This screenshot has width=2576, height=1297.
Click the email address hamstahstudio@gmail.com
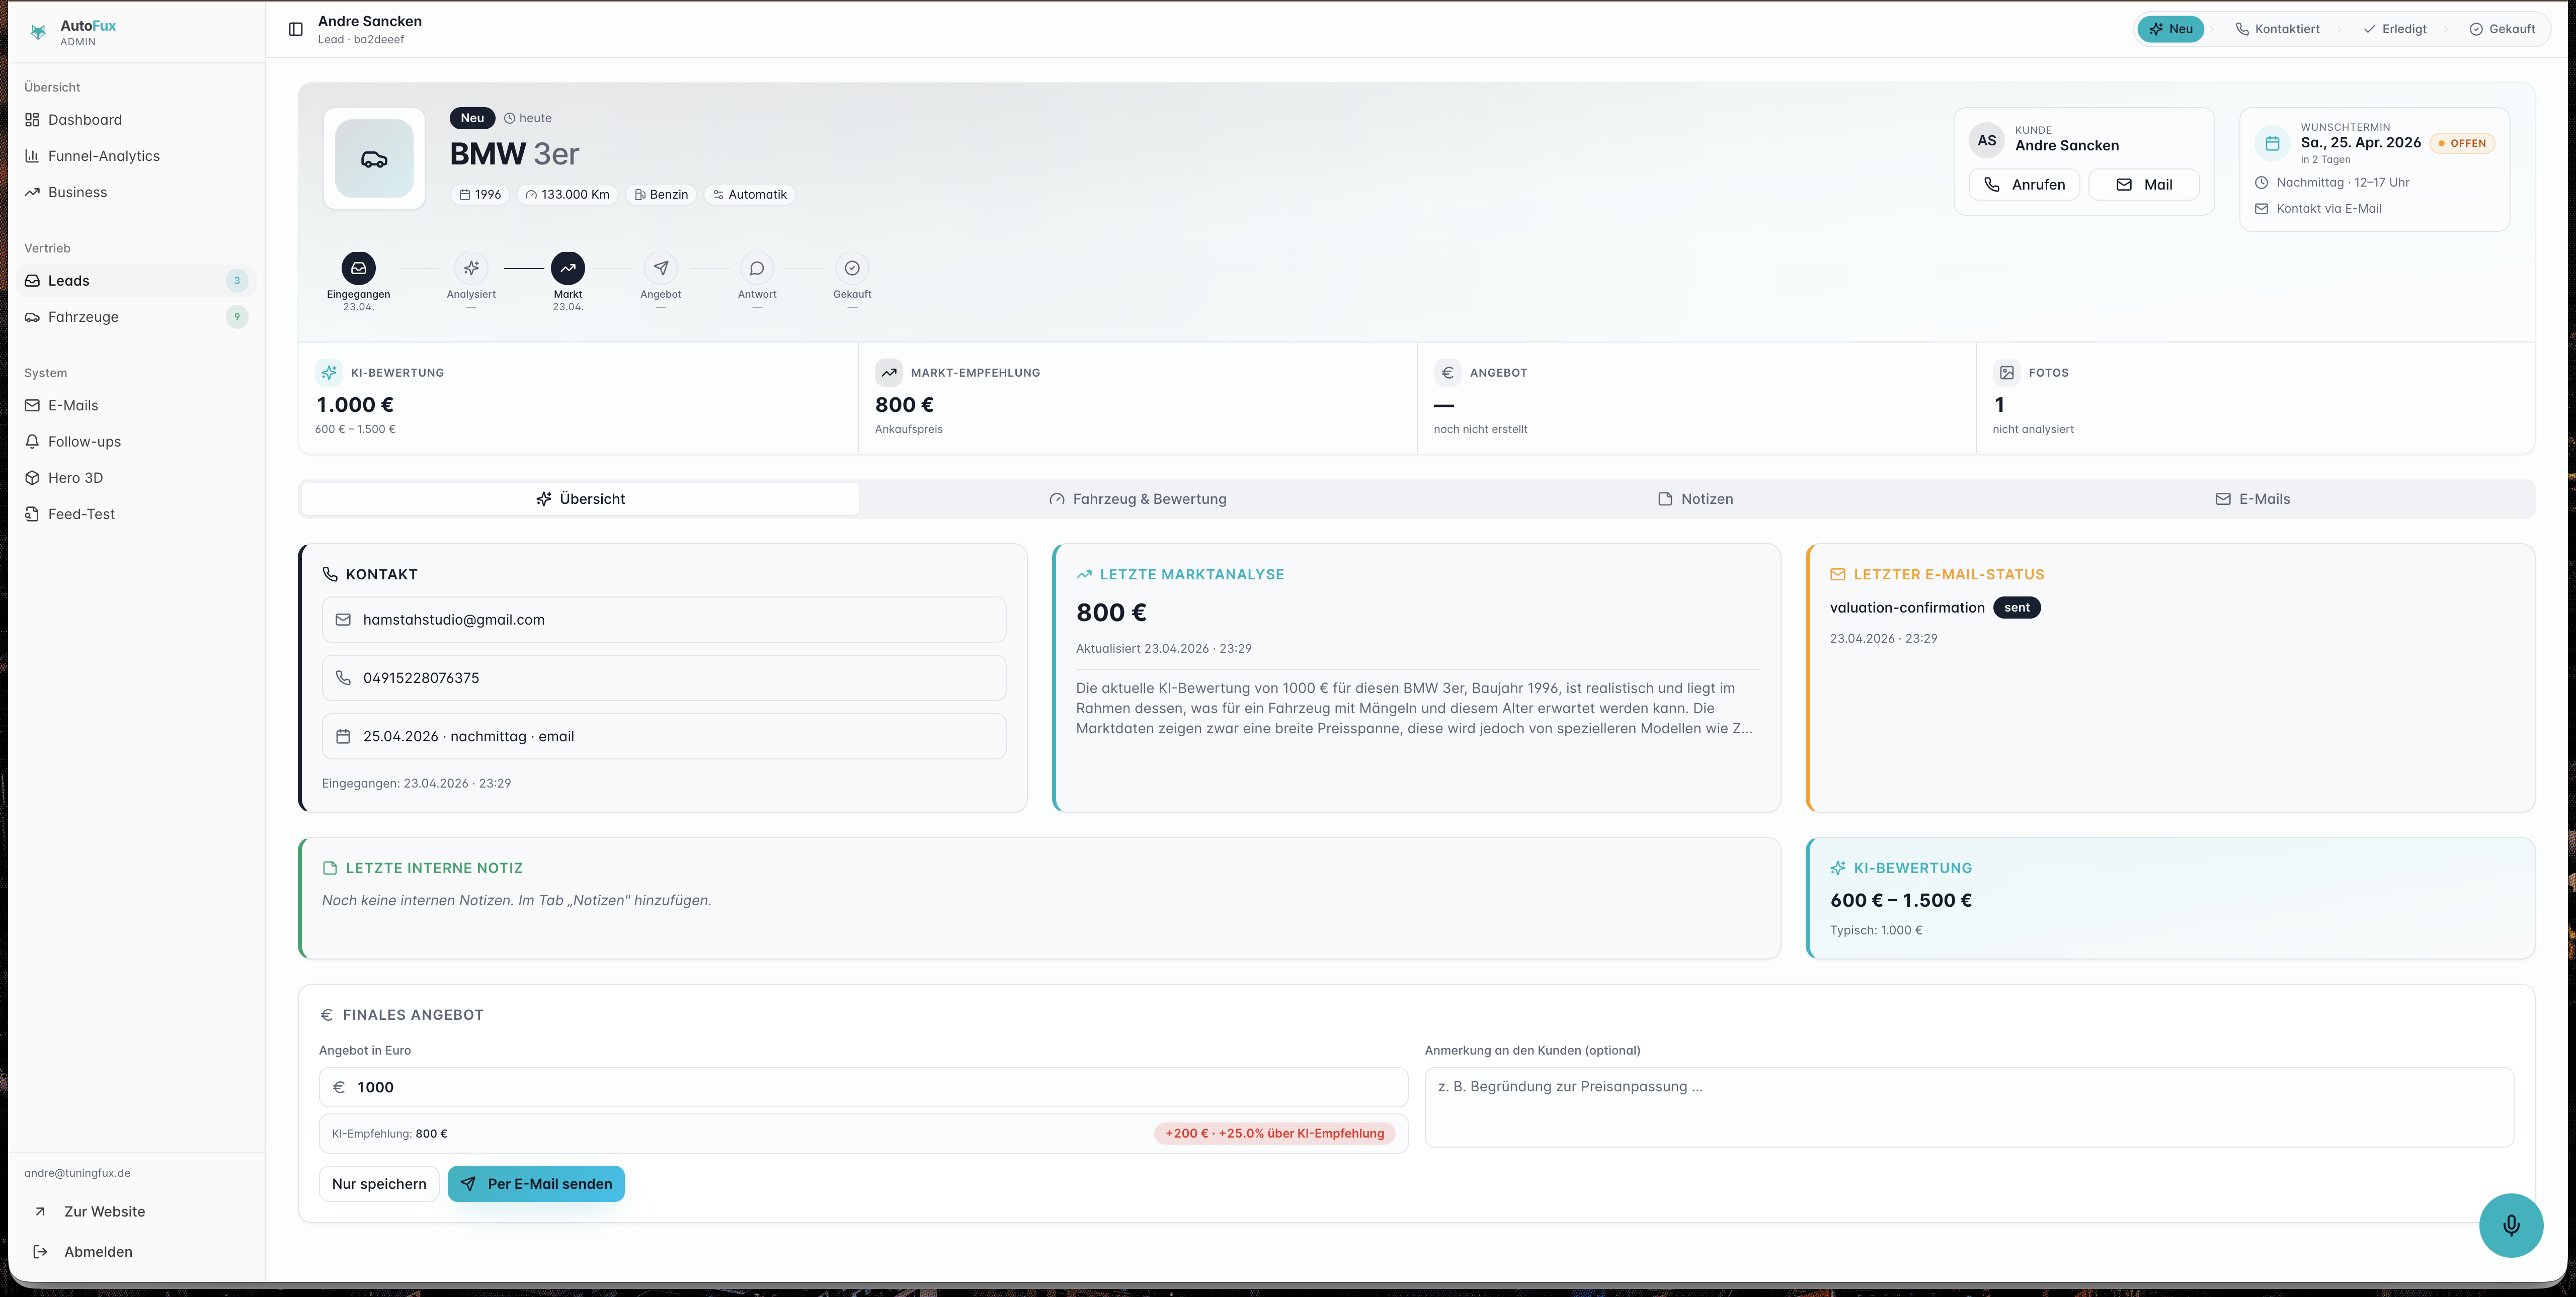coord(454,620)
